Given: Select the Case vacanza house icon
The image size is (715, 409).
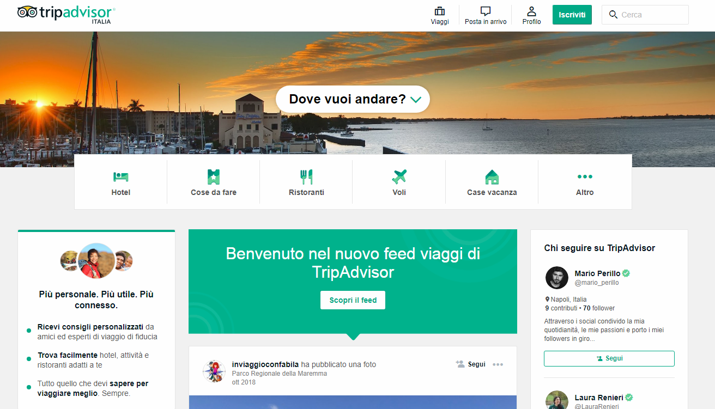Looking at the screenshot, I should [492, 176].
